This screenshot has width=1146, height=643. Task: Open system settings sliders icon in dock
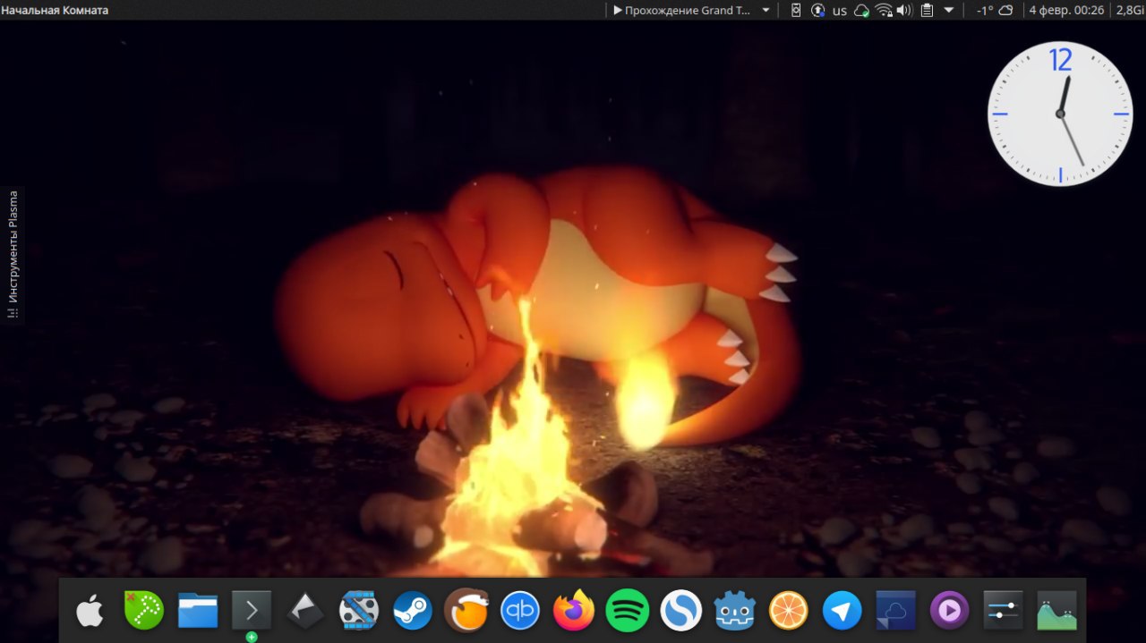tap(1004, 612)
